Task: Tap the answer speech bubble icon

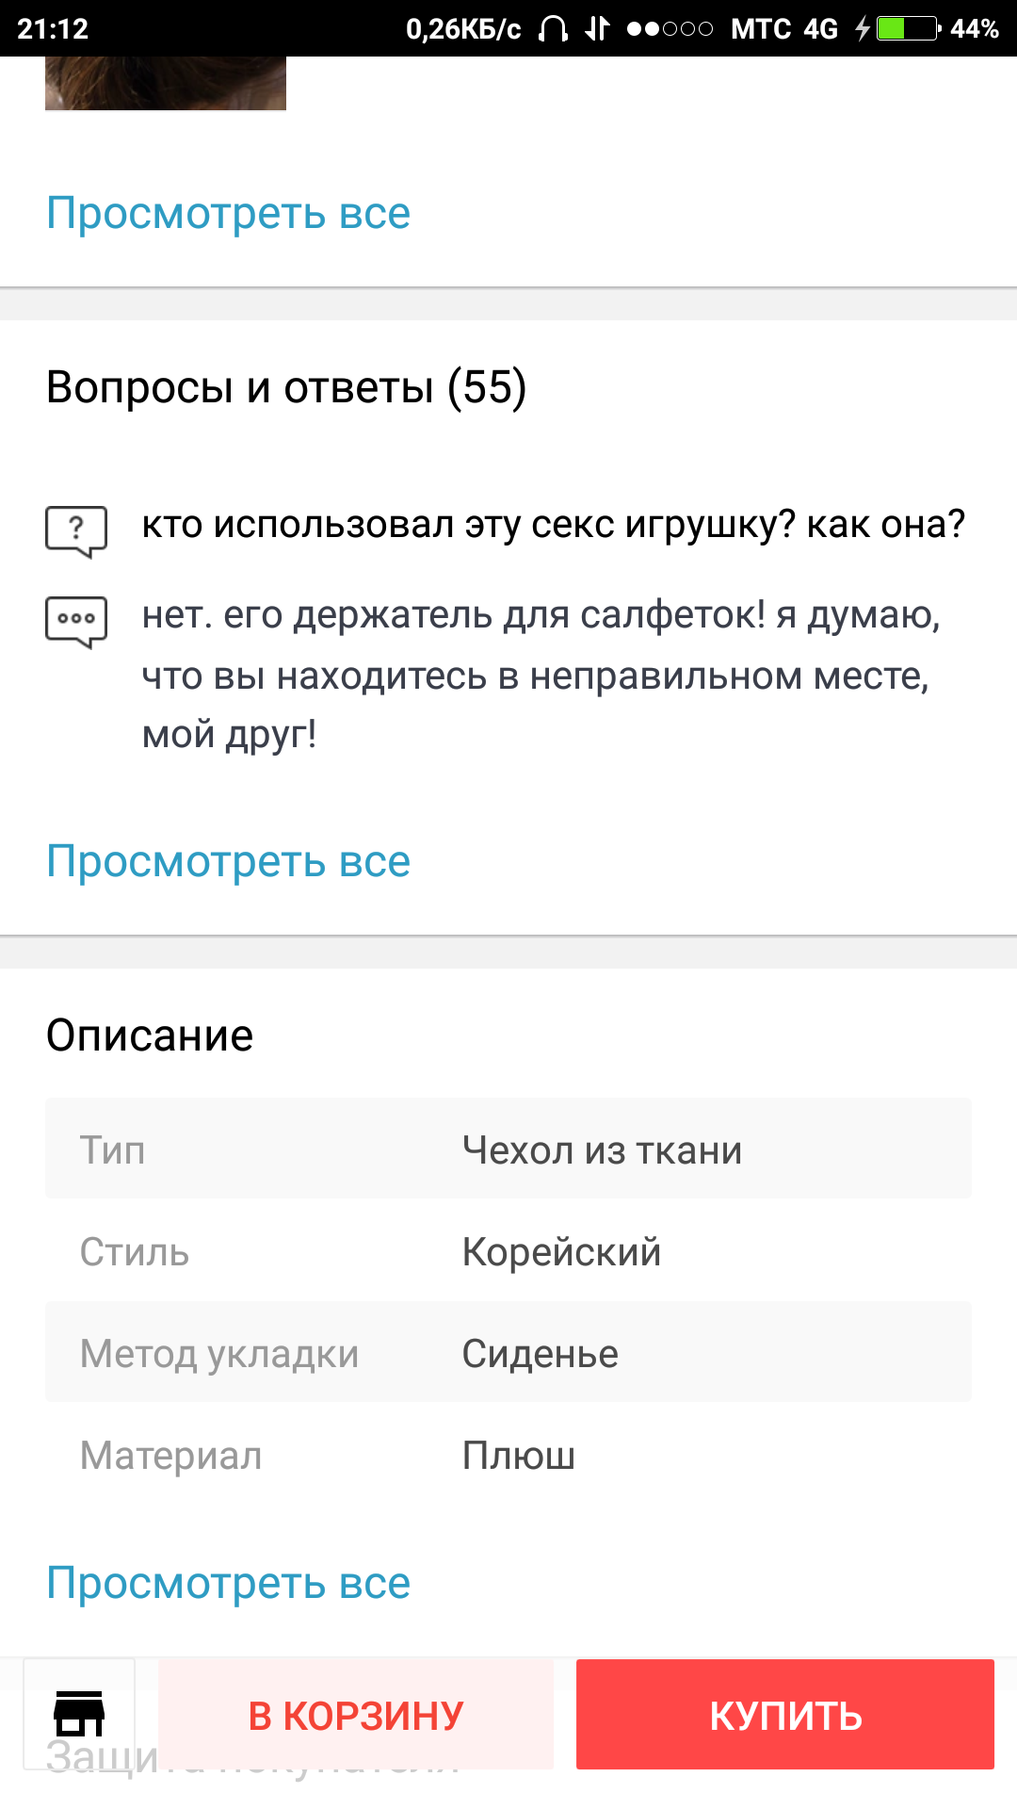Action: point(76,621)
